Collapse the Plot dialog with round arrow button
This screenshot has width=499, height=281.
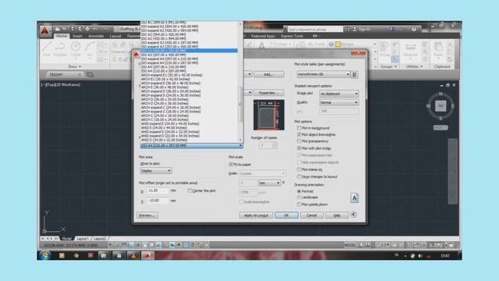[x=353, y=215]
